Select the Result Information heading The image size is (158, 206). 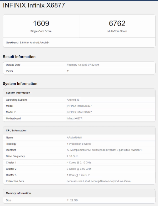tap(19, 57)
